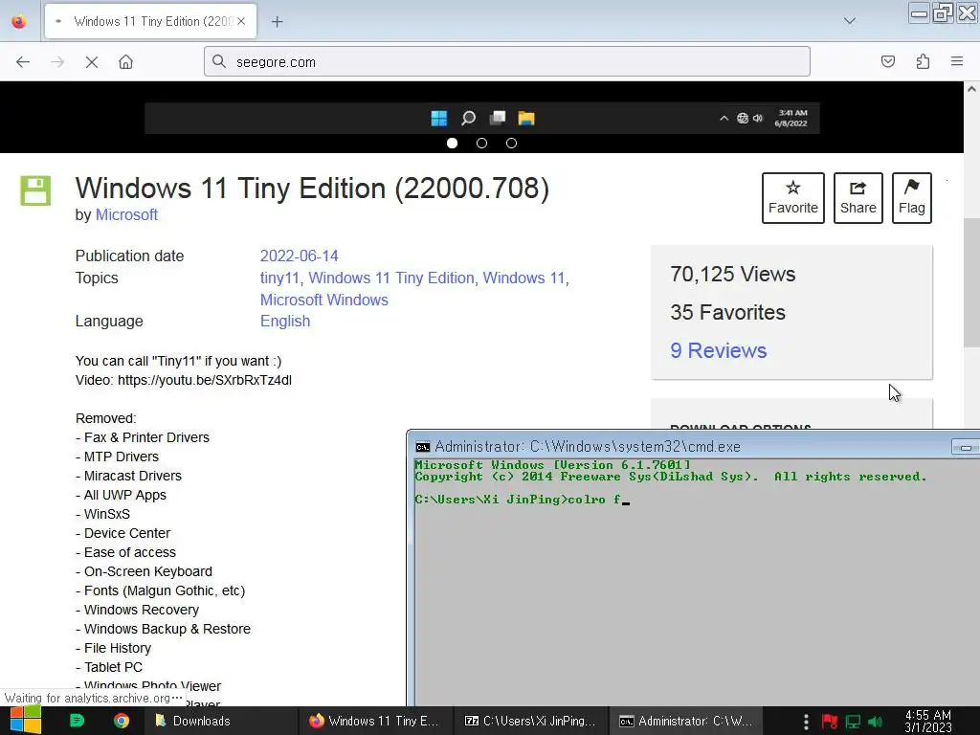Save page to Pocket
980x735 pixels.
[887, 61]
